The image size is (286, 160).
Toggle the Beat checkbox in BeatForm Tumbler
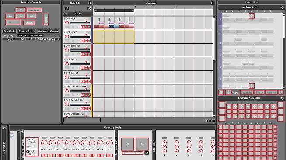click(x=28, y=146)
